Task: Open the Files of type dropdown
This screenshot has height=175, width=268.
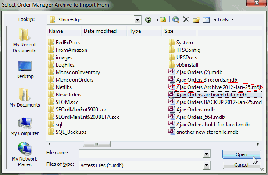Action: pos(206,165)
